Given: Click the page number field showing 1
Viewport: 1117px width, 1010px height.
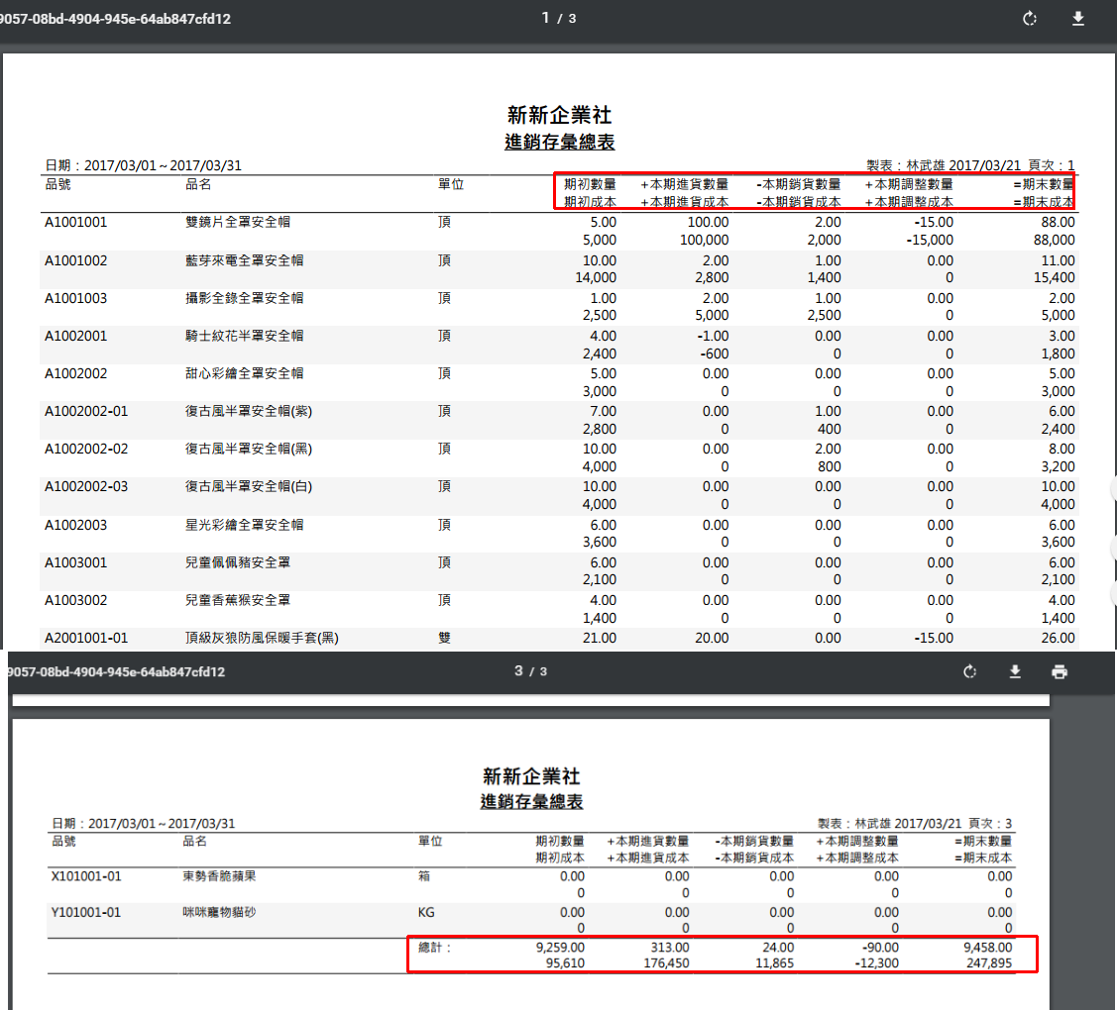Looking at the screenshot, I should tap(546, 18).
